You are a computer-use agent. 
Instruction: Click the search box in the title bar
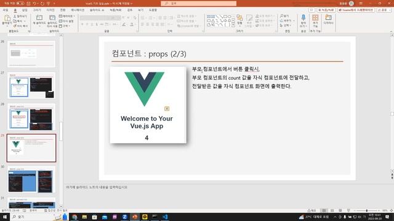click(198, 3)
